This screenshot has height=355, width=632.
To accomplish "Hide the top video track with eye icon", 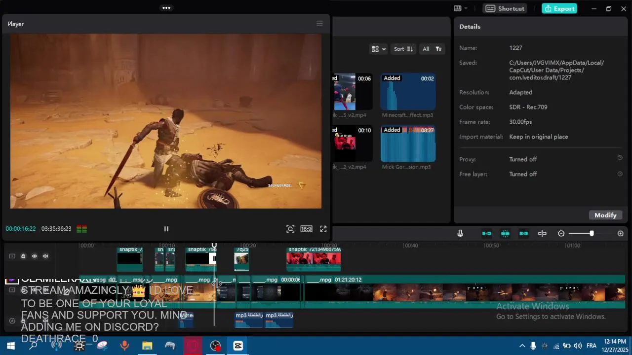I will [35, 256].
